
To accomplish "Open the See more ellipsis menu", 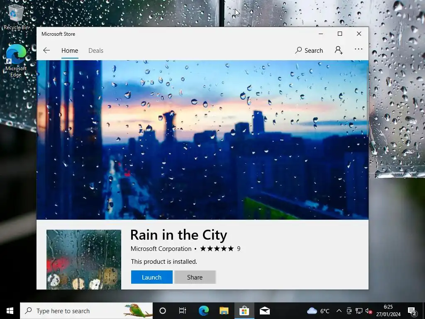I will [x=358, y=49].
